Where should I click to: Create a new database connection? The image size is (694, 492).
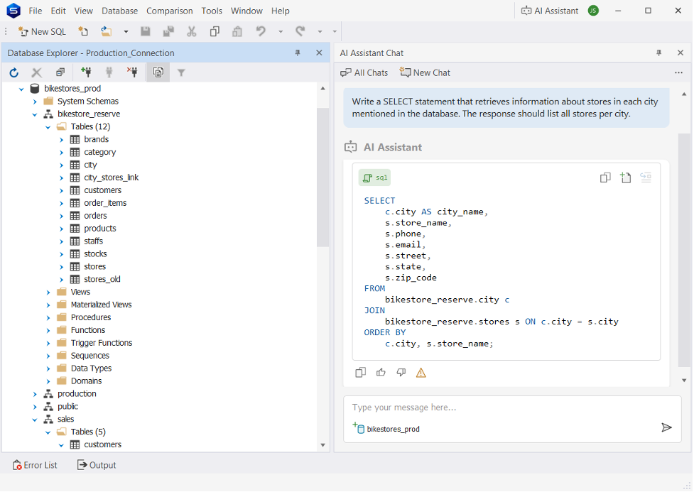pyautogui.click(x=85, y=72)
